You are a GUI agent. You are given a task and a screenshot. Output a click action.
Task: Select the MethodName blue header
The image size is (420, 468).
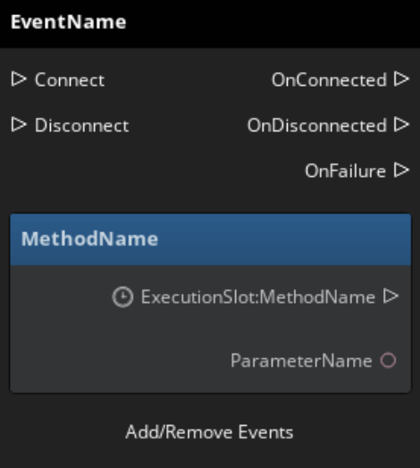click(211, 239)
